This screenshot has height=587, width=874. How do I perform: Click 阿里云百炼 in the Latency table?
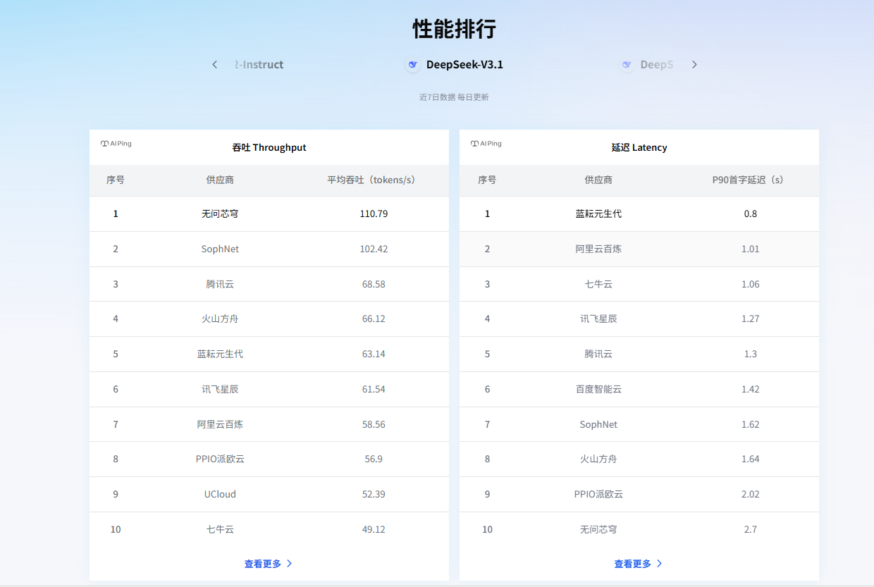tap(598, 249)
